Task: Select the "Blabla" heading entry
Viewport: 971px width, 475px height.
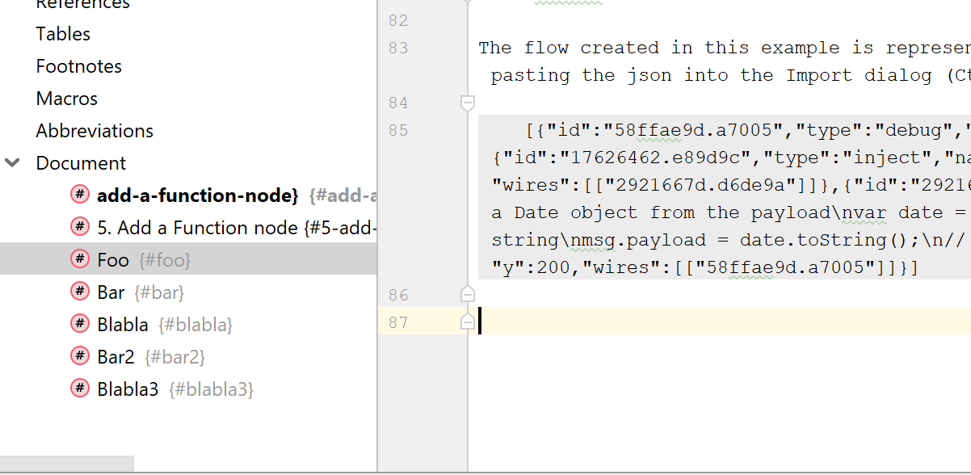Action: (123, 324)
